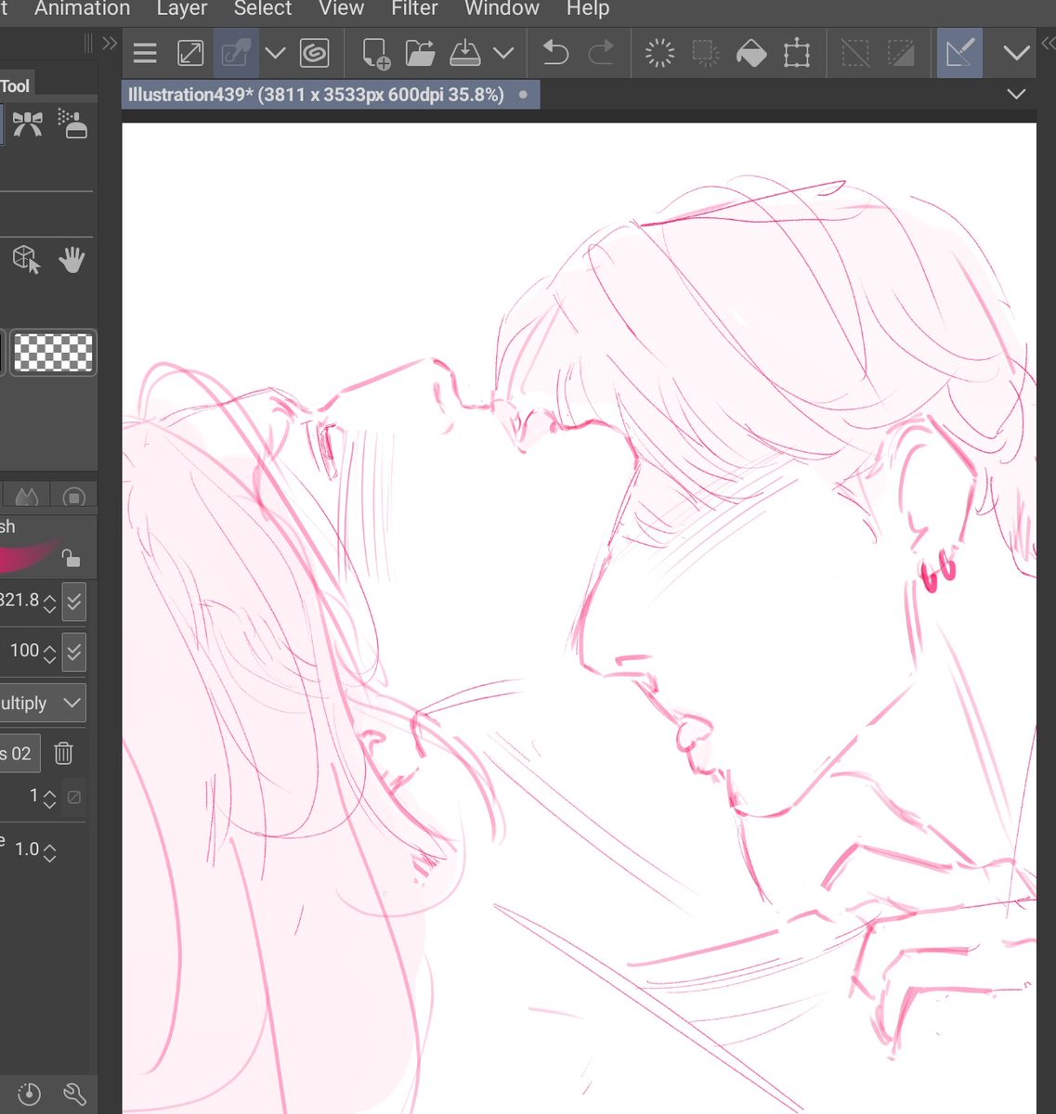Screen dimensions: 1056x1114
Task: Toggle the highlighted brush touch-mode icon
Action: (x=235, y=53)
